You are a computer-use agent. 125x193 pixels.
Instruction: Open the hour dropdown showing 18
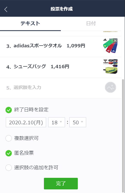(x=56, y=122)
